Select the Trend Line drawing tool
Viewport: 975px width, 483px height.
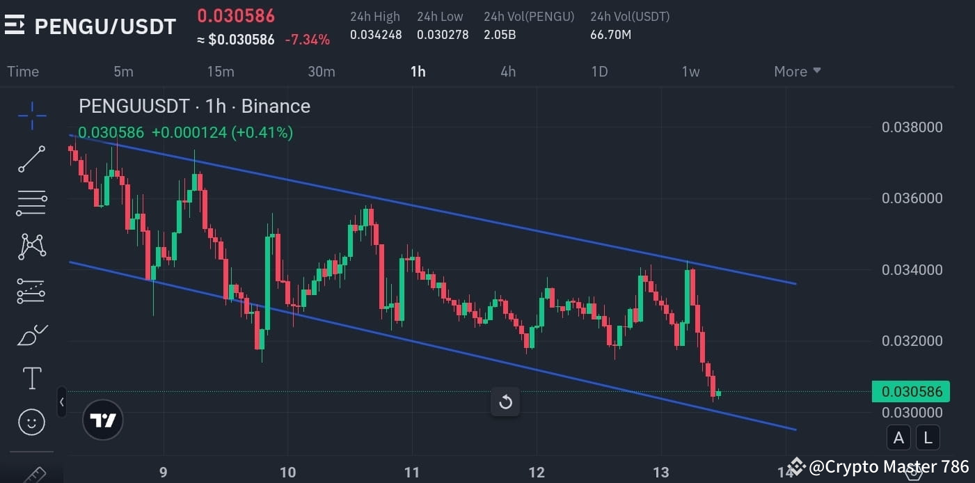(x=31, y=159)
